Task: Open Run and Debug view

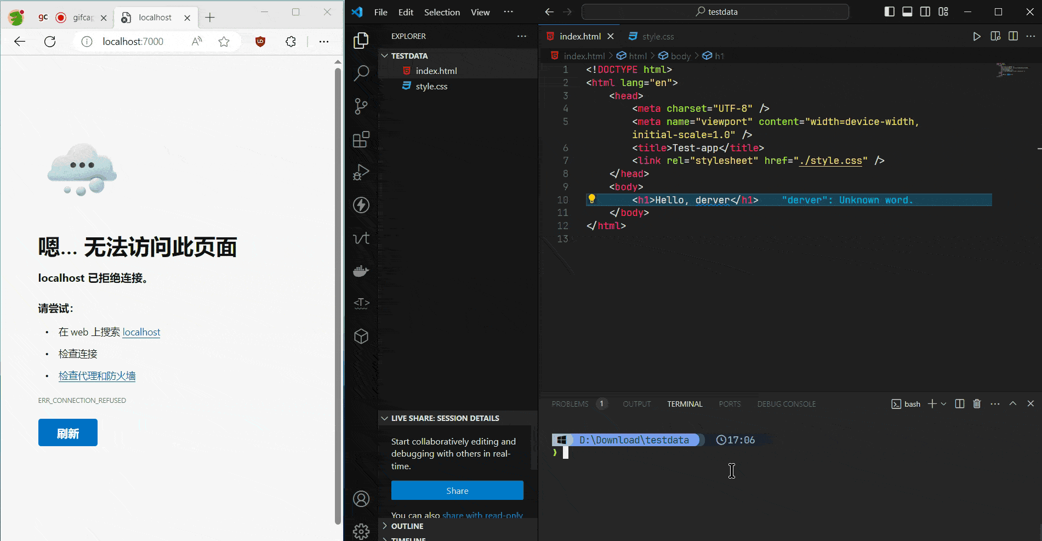Action: click(x=361, y=172)
